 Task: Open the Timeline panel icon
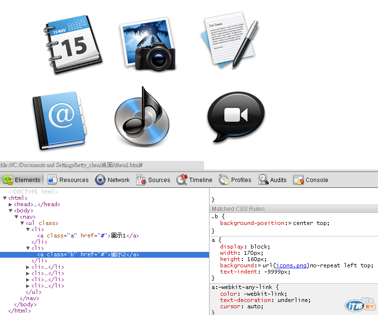[x=182, y=180]
